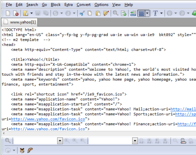The image size is (196, 155).
Task: Click into the replace text field
Action: pos(110,141)
